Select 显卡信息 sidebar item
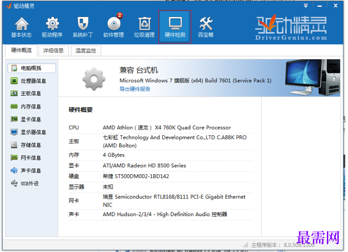Image resolution: width=348 pixels, height=252 pixels. click(26, 119)
